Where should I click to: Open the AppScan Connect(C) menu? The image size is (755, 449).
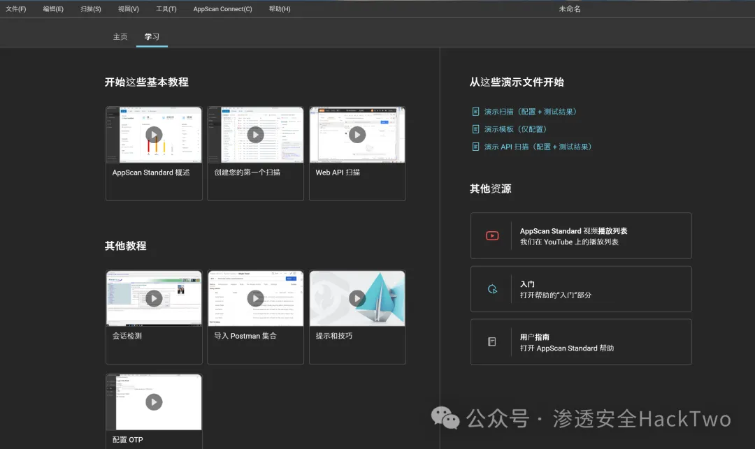pyautogui.click(x=222, y=8)
